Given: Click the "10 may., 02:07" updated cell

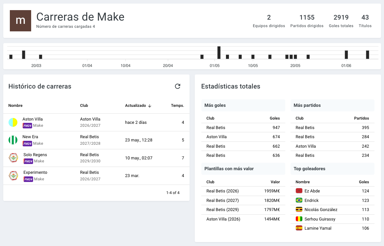Looking at the screenshot, I should [x=139, y=158].
